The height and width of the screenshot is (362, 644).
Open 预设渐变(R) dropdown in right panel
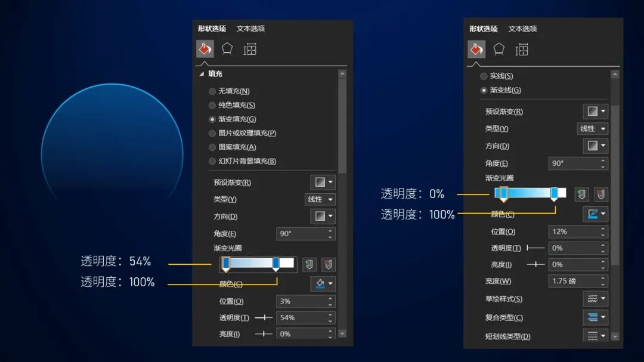click(596, 112)
